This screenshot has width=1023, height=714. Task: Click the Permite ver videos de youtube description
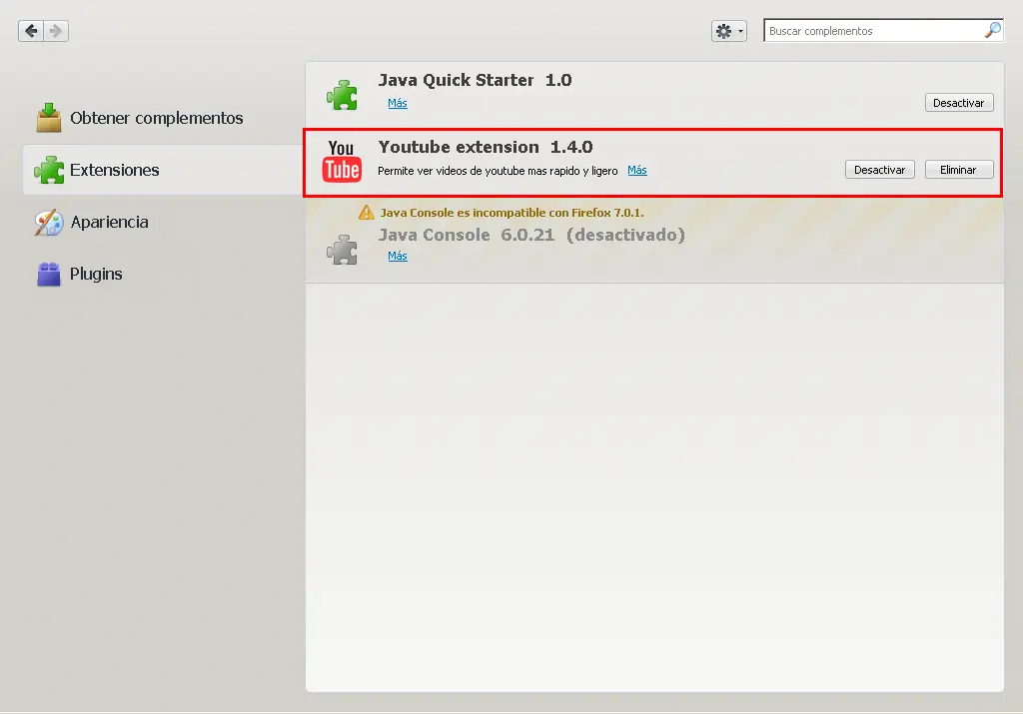point(498,171)
